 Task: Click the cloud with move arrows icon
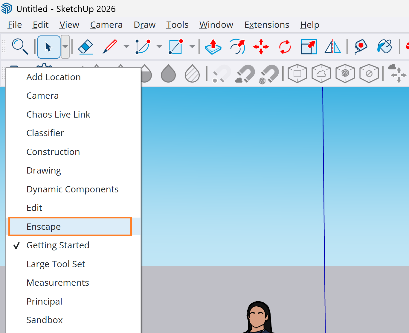397,73
